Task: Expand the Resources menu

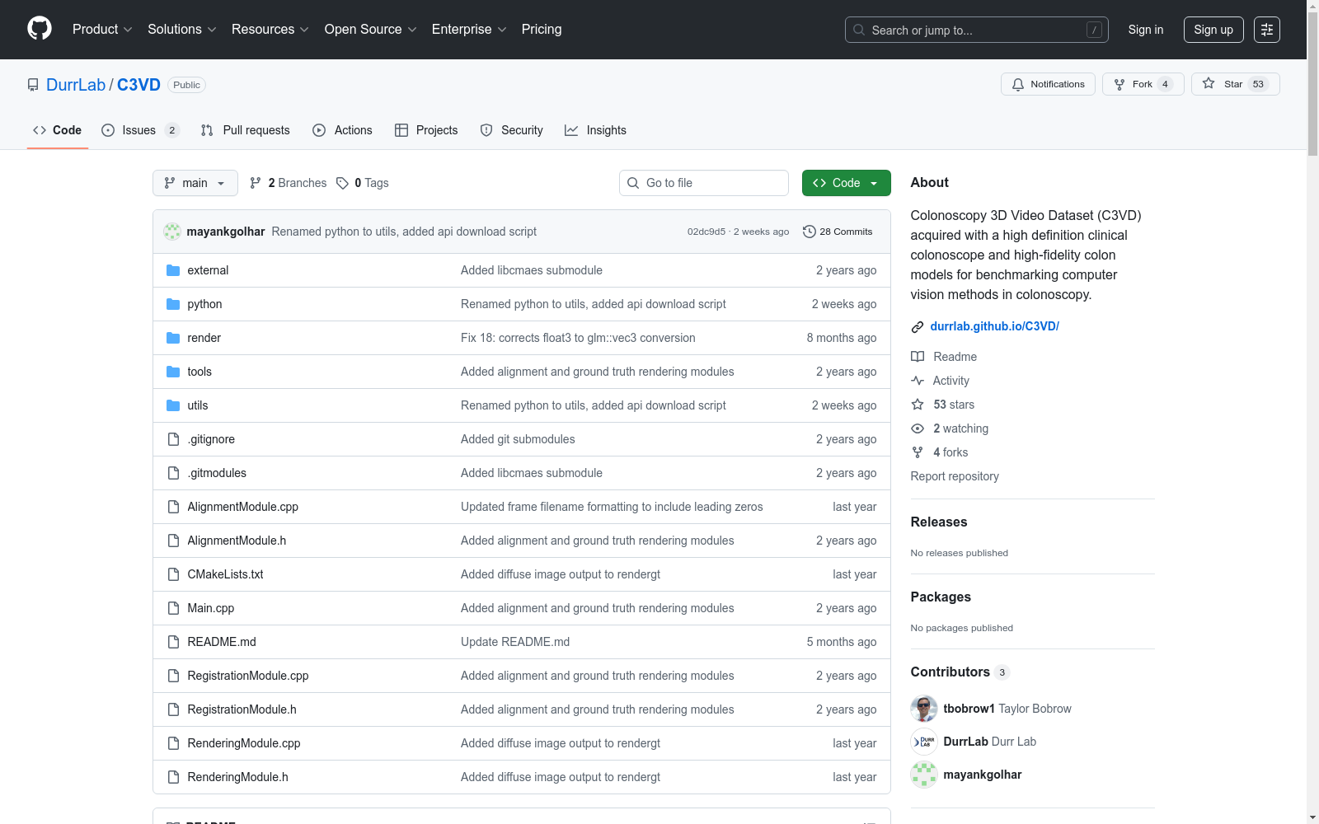Action: [270, 30]
